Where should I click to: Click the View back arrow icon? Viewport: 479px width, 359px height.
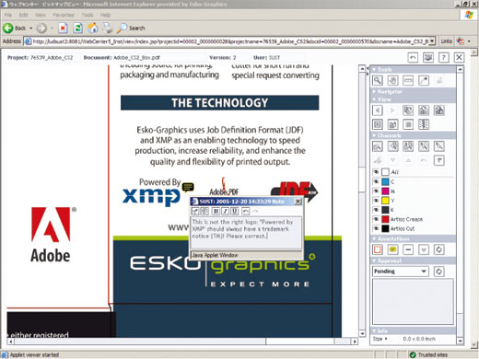click(378, 110)
